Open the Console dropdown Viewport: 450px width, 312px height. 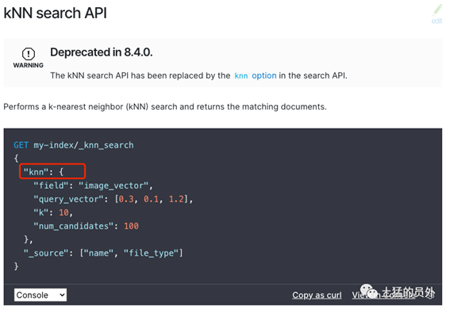(x=40, y=295)
